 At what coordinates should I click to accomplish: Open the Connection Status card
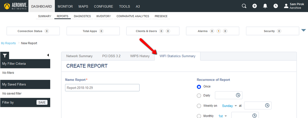click(33, 31)
